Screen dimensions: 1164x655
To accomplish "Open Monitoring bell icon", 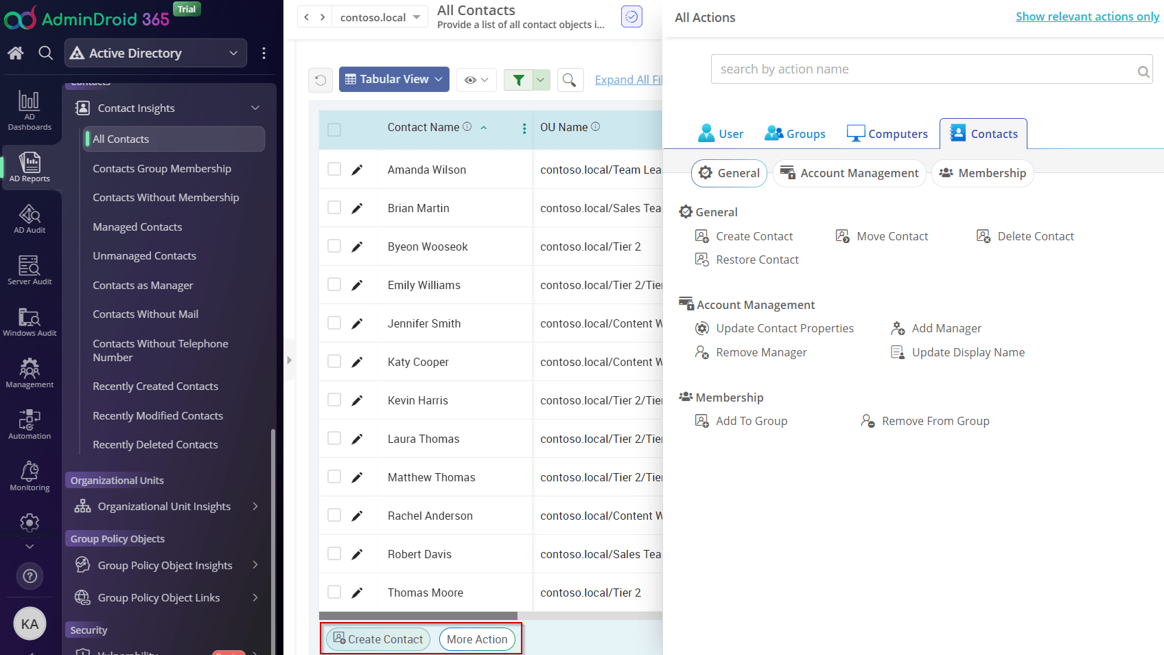I will click(30, 476).
